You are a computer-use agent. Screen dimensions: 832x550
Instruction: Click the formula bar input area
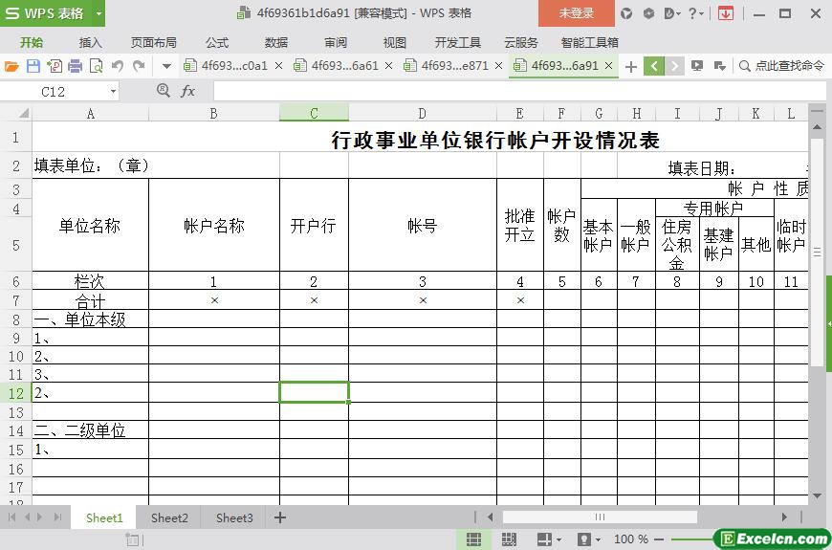520,91
